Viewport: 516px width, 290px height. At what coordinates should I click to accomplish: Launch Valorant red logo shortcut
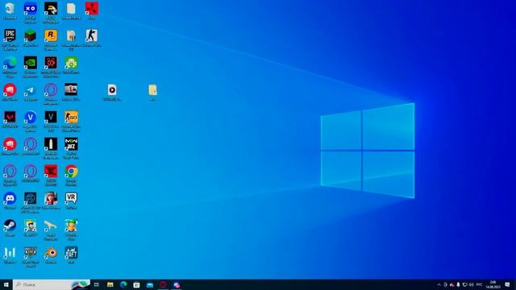click(x=10, y=117)
